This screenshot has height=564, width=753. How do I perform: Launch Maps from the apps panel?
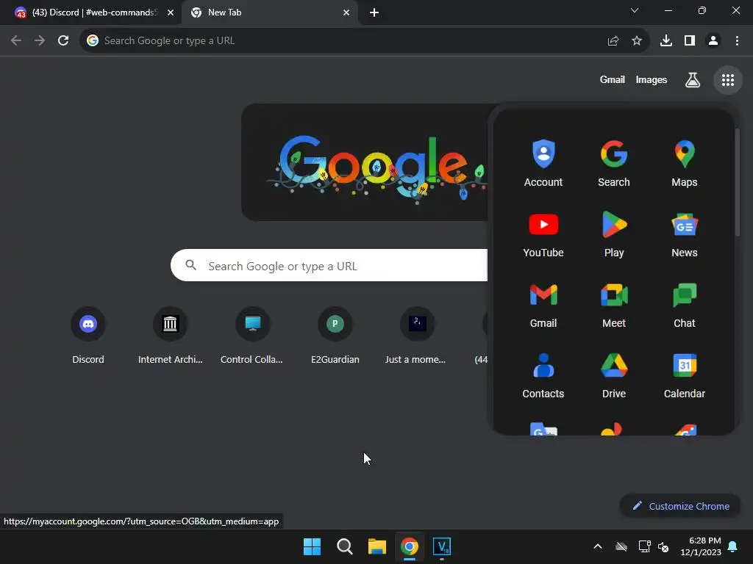coord(685,163)
